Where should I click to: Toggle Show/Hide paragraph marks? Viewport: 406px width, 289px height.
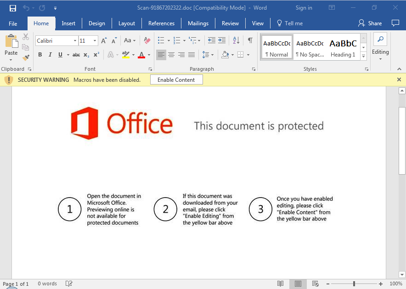(x=250, y=41)
